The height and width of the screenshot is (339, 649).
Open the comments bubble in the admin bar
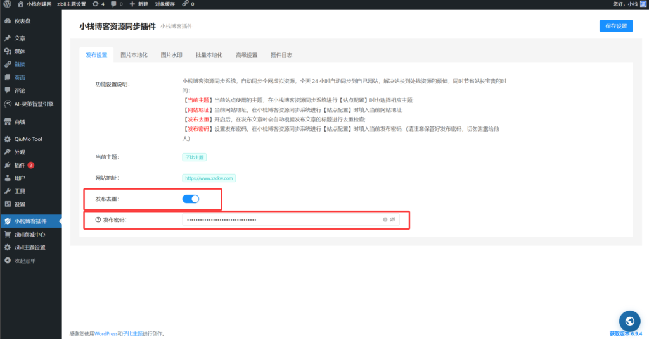[x=117, y=4]
